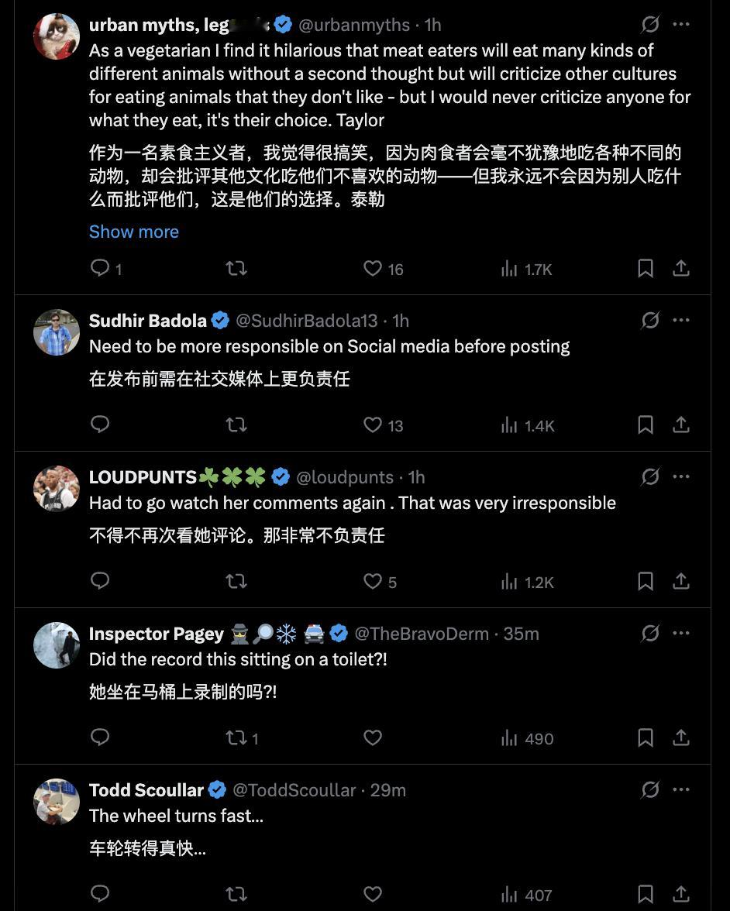
Task: Open the Grok icon on Inspector Pagey tweet
Action: tap(649, 634)
